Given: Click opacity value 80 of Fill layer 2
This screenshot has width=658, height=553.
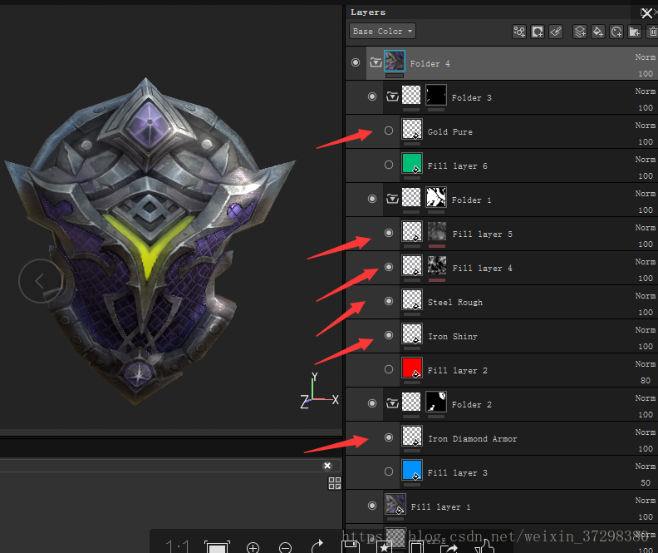Looking at the screenshot, I should pos(646,380).
